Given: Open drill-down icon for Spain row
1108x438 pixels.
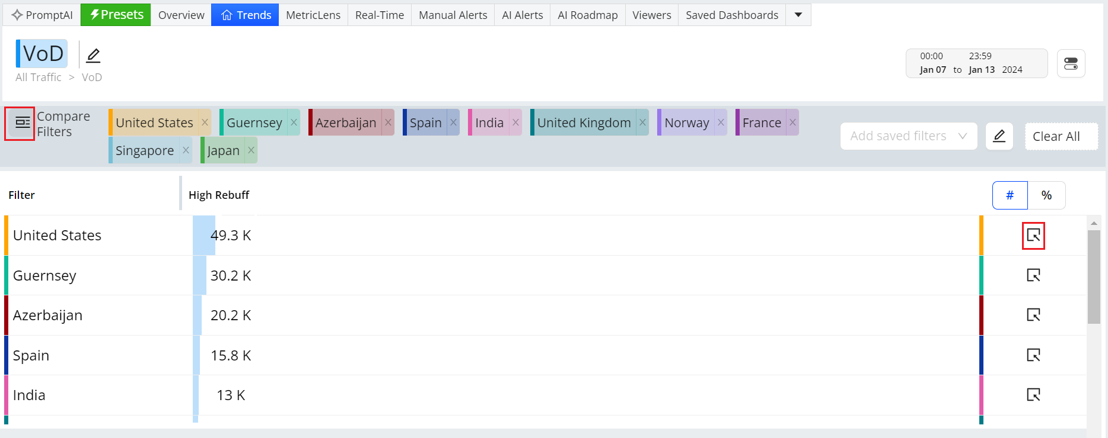Looking at the screenshot, I should click(1033, 355).
